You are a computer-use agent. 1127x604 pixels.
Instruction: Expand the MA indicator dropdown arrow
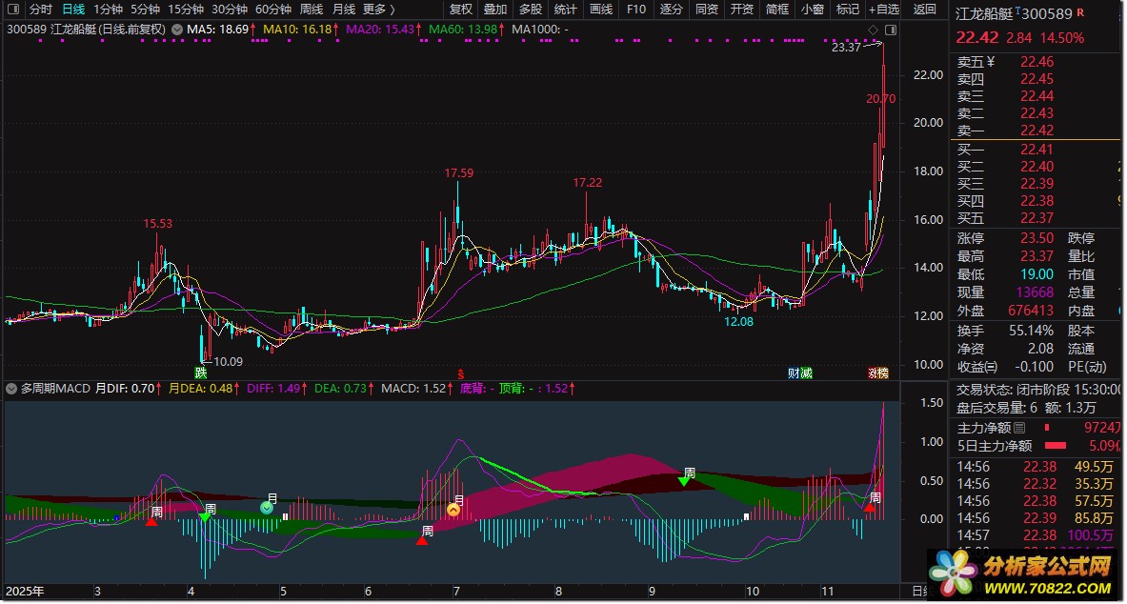(x=175, y=30)
